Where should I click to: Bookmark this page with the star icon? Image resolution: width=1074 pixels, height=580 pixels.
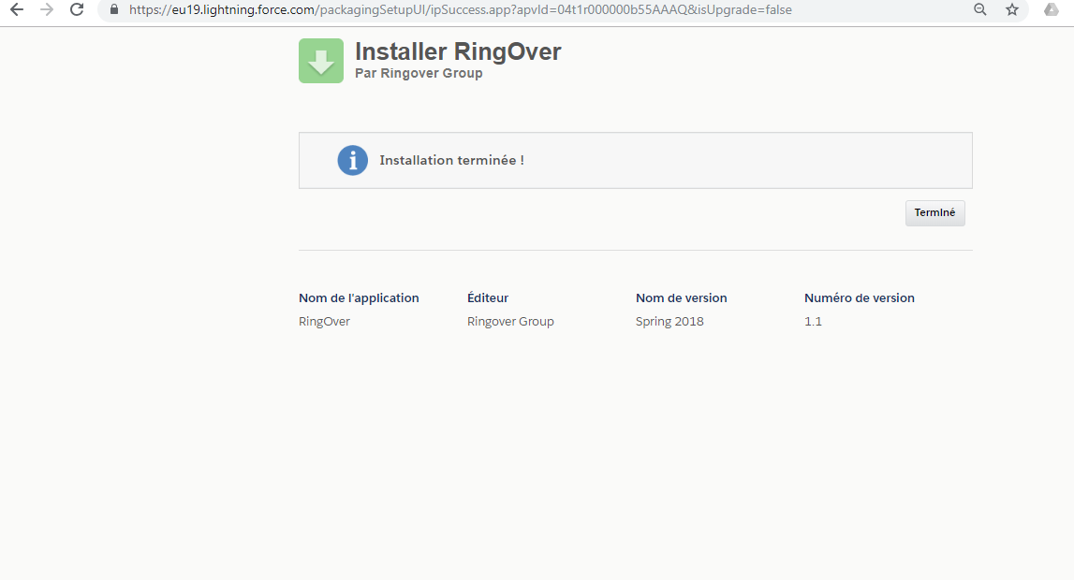coord(1012,9)
